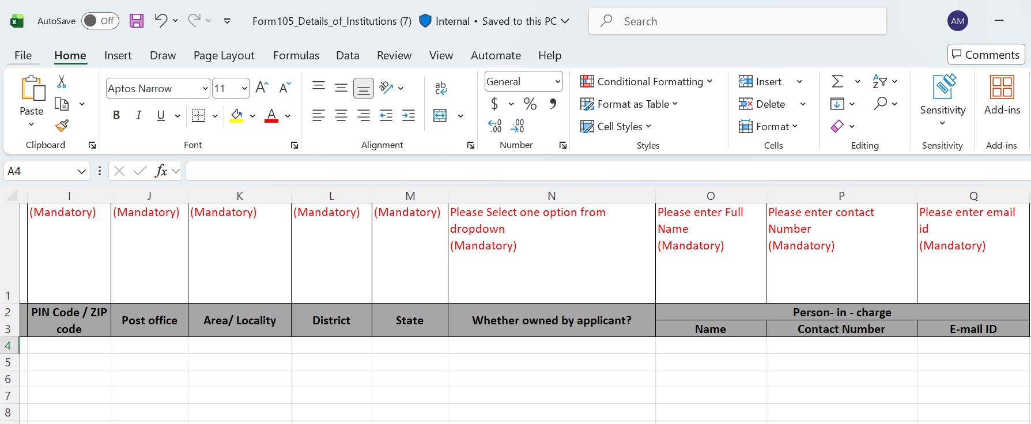This screenshot has height=424, width=1031.
Task: Decrease font size
Action: point(285,88)
